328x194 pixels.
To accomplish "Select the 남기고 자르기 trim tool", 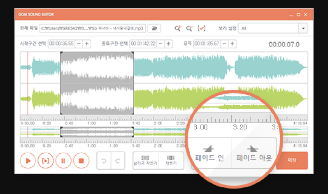I will (x=145, y=161).
